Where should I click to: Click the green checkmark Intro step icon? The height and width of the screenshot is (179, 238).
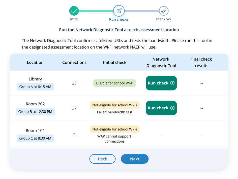[74, 11]
